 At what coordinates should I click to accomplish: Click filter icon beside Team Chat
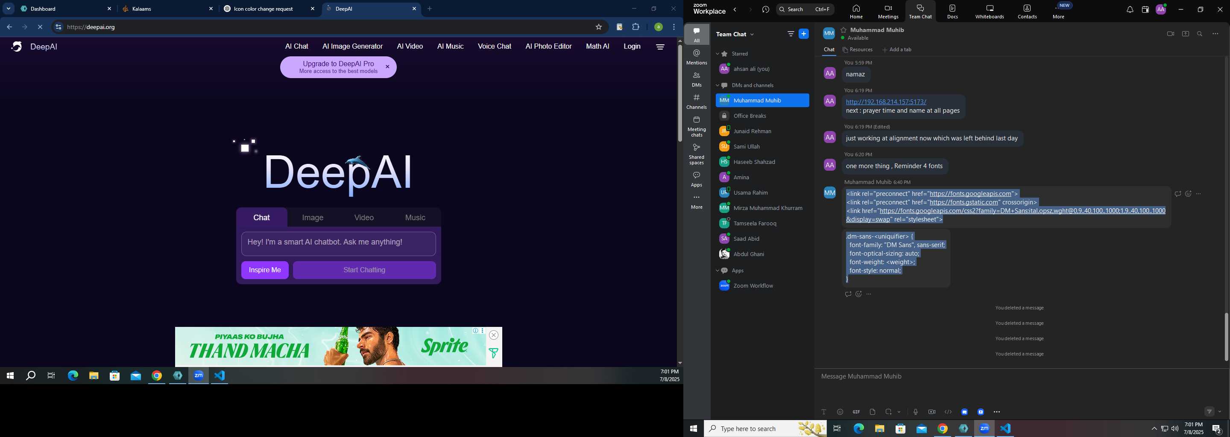tap(791, 34)
